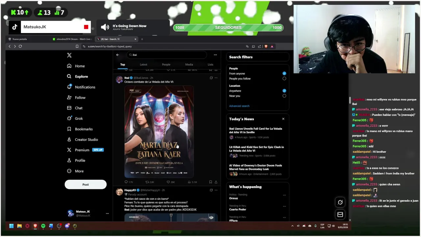Switch to the People tab
The width and height of the screenshot is (421, 237).
(166, 65)
